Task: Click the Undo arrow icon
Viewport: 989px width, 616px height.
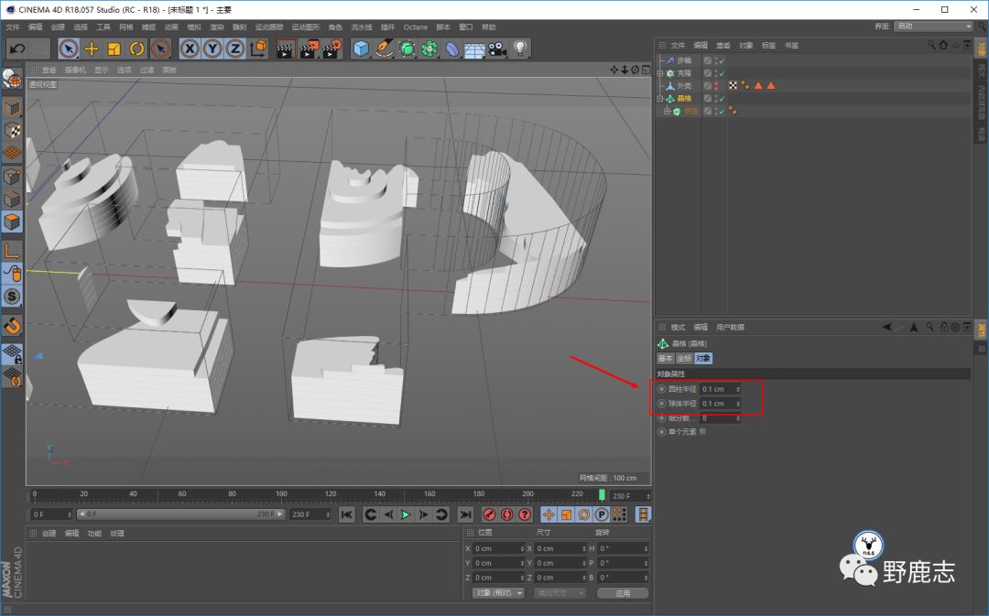Action: pyautogui.click(x=16, y=49)
